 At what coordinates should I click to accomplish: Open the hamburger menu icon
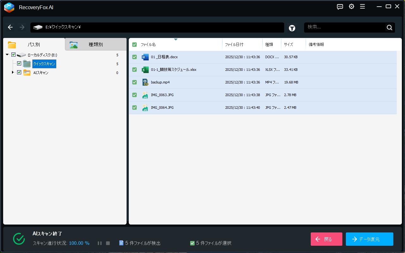pos(363,7)
